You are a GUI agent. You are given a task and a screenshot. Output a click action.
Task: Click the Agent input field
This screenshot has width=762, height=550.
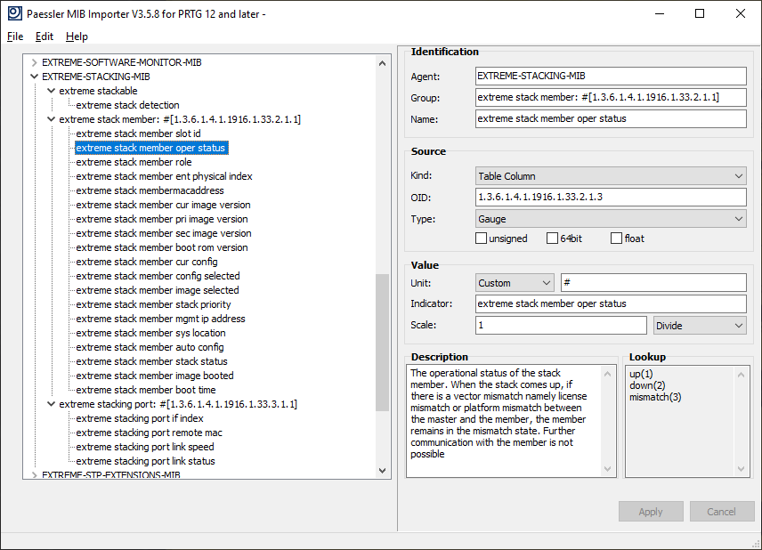click(611, 76)
